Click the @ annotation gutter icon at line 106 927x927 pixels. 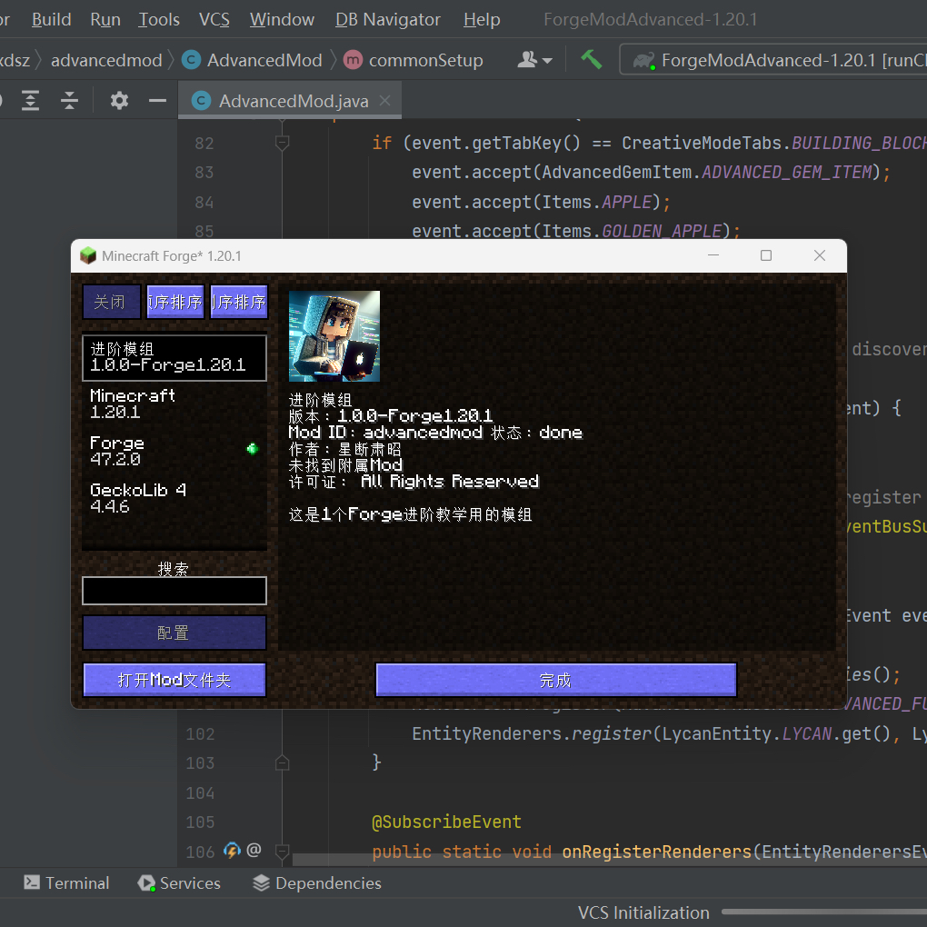tap(254, 850)
